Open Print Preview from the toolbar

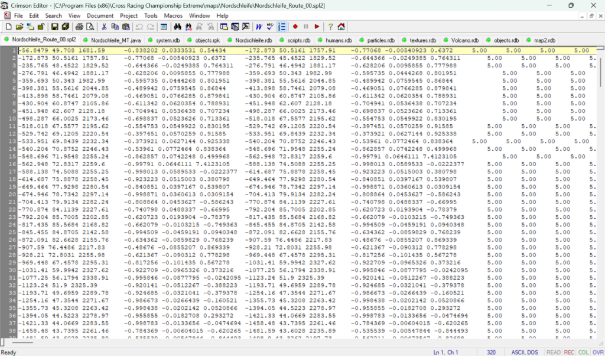tap(90, 27)
